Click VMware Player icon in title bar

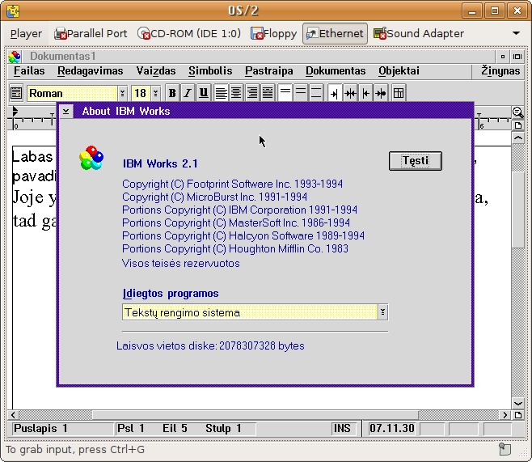13,11
